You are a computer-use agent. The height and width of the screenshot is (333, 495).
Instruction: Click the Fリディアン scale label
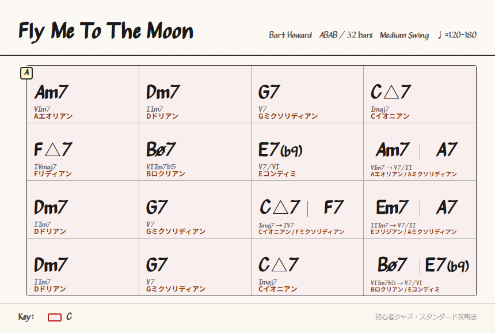tap(53, 174)
